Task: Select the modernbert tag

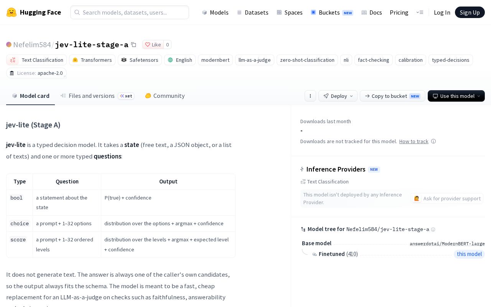Action: [215, 60]
